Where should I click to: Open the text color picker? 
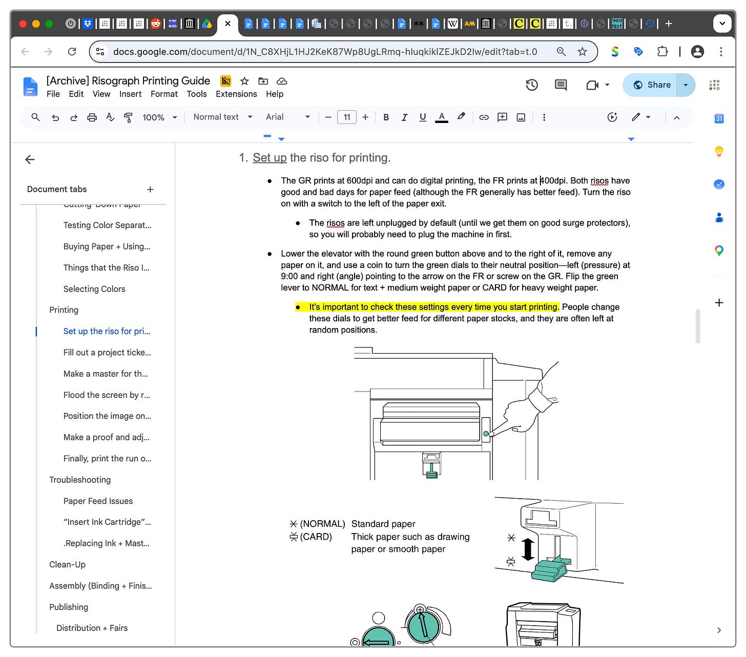442,117
